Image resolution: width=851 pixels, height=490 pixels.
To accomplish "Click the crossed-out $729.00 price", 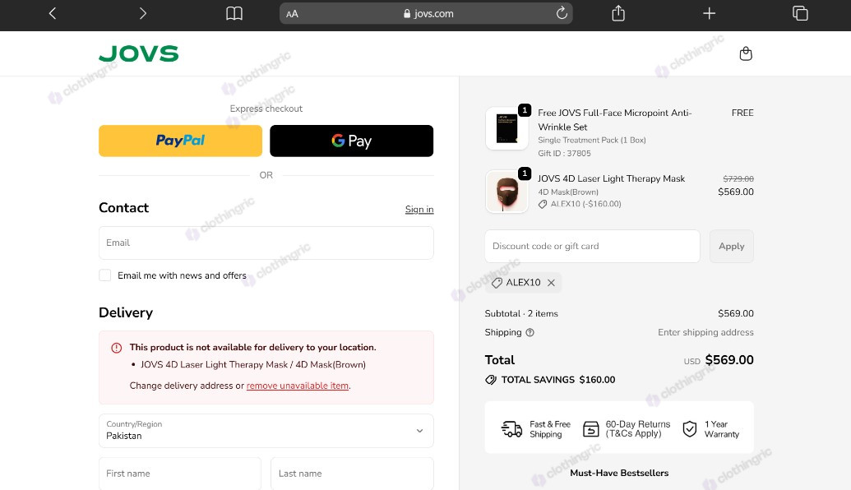I will point(738,178).
